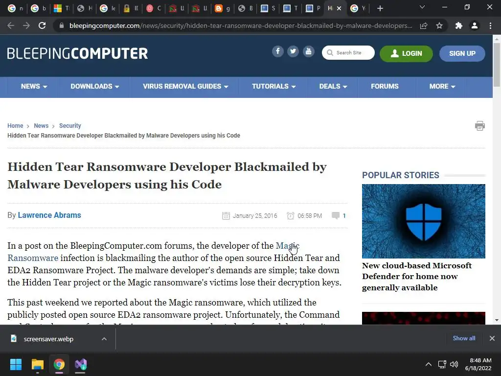Go back to previous page
Viewport: 501px width, 376px height.
(11, 25)
